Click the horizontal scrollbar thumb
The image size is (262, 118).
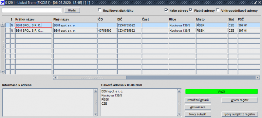point(92,78)
